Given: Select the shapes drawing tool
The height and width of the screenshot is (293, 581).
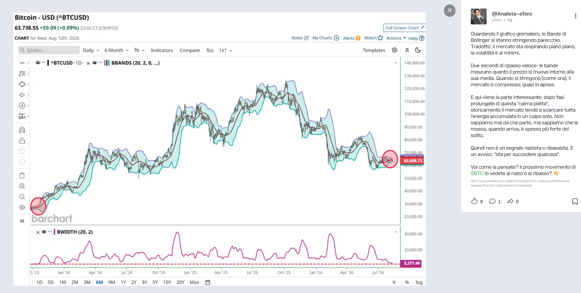Looking at the screenshot, I should (22, 84).
